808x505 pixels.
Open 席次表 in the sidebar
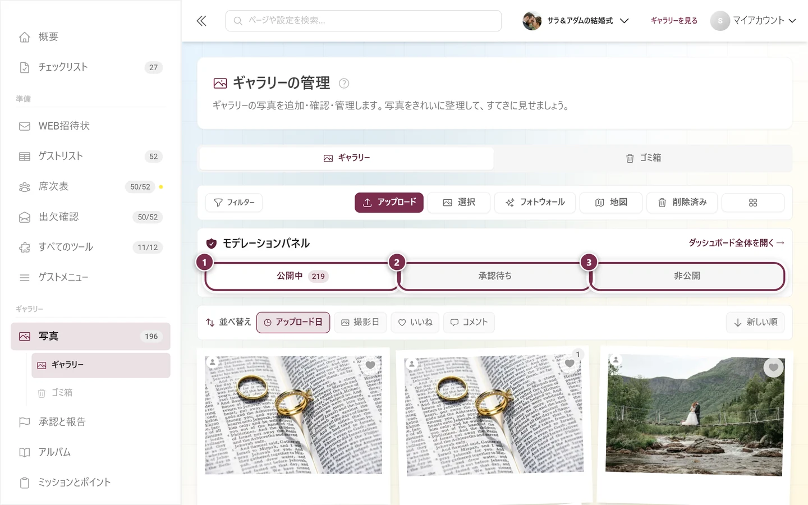(x=90, y=187)
